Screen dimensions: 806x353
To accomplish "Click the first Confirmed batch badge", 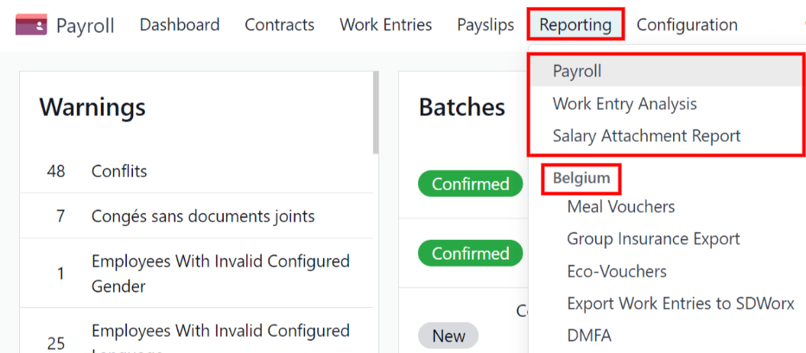I will (471, 184).
